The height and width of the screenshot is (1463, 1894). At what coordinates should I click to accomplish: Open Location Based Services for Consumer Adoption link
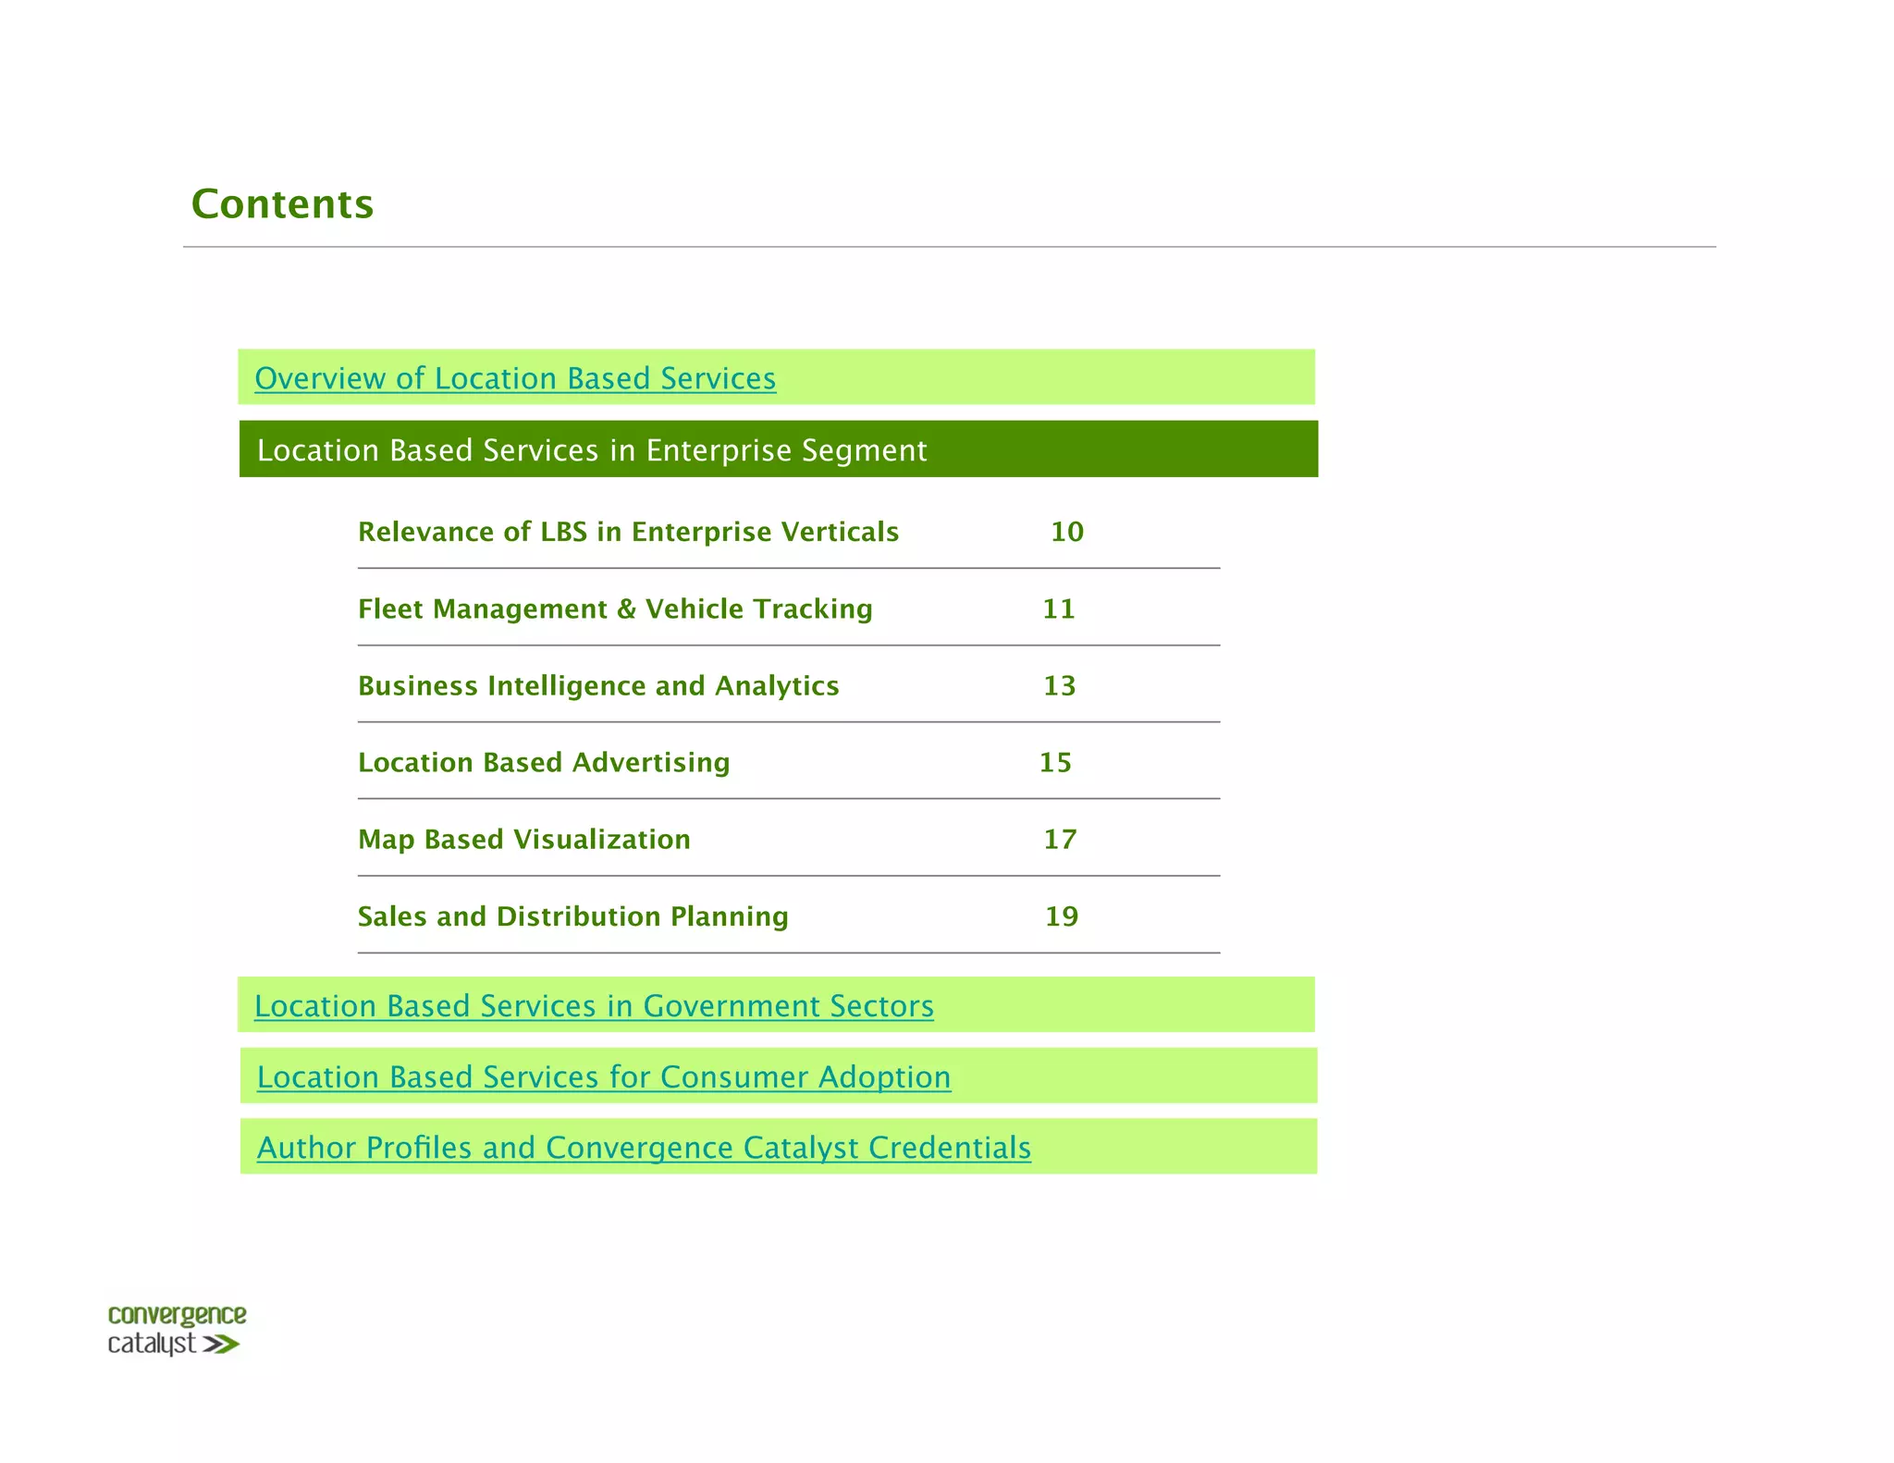pyautogui.click(x=604, y=1076)
